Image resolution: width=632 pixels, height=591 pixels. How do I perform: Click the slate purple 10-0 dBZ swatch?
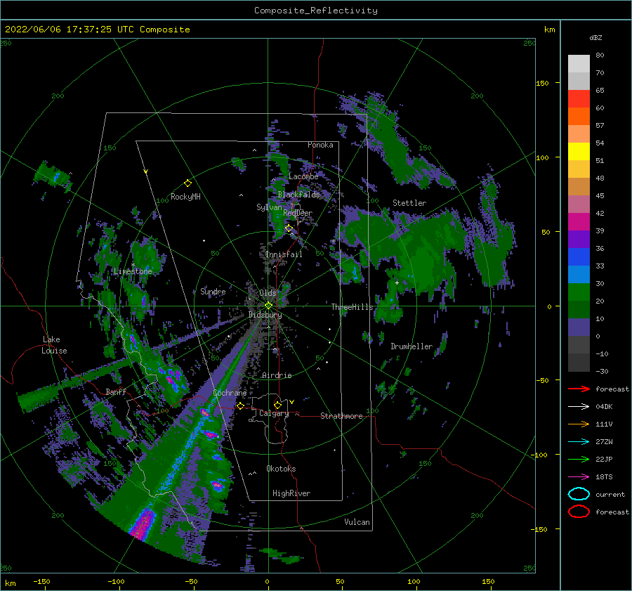[x=579, y=327]
